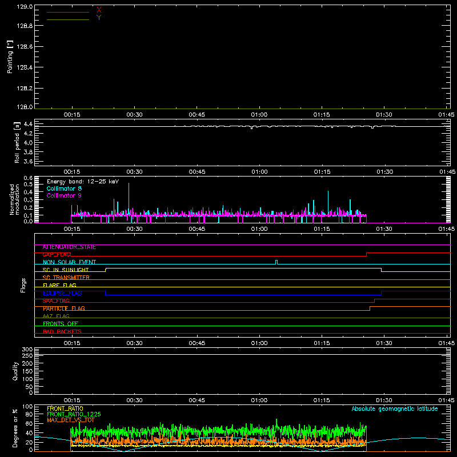The width and height of the screenshot is (457, 457).
Task: Click the BAD_PACKETS flag label
Action: [62, 331]
